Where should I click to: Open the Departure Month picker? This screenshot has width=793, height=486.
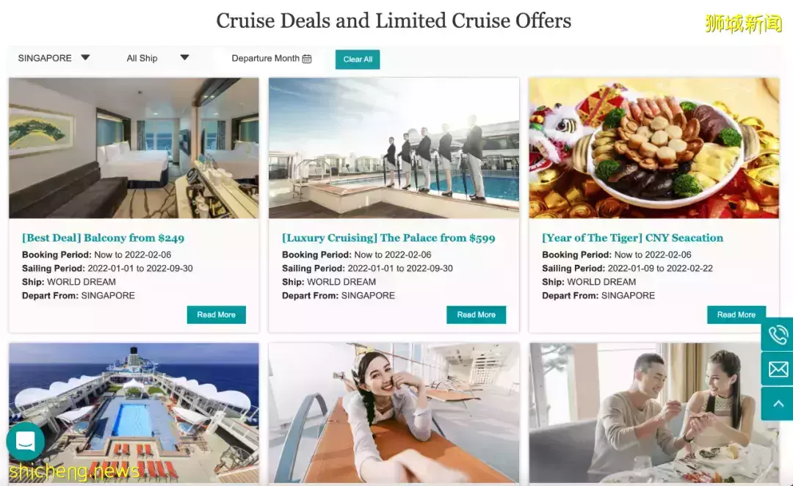pos(271,59)
